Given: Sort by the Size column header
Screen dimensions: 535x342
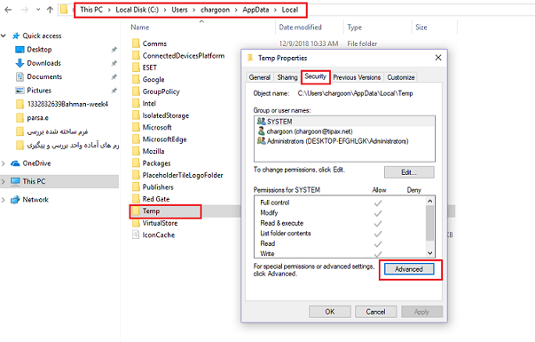Looking at the screenshot, I should pos(421,28).
